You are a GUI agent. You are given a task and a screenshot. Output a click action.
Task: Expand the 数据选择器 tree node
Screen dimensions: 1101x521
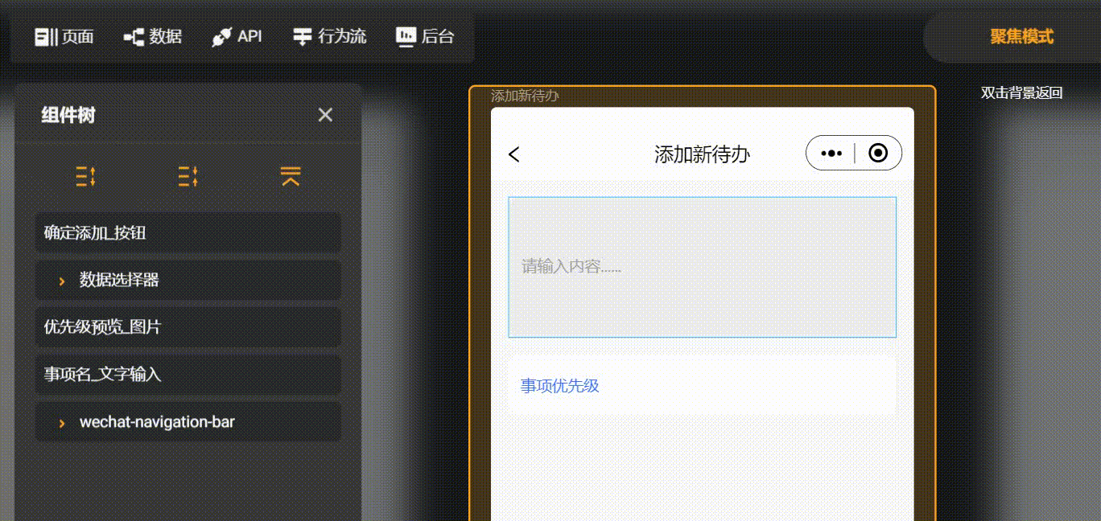(x=62, y=281)
